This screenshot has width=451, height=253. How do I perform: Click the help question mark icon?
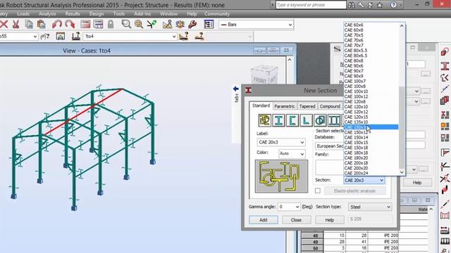[393, 5]
